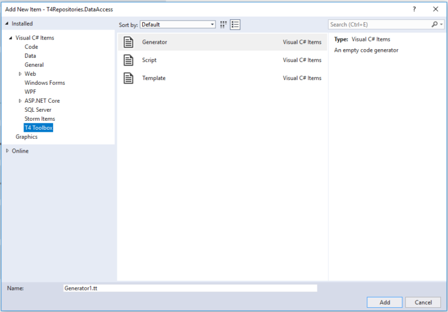Switch to medium icons list view

[235, 25]
